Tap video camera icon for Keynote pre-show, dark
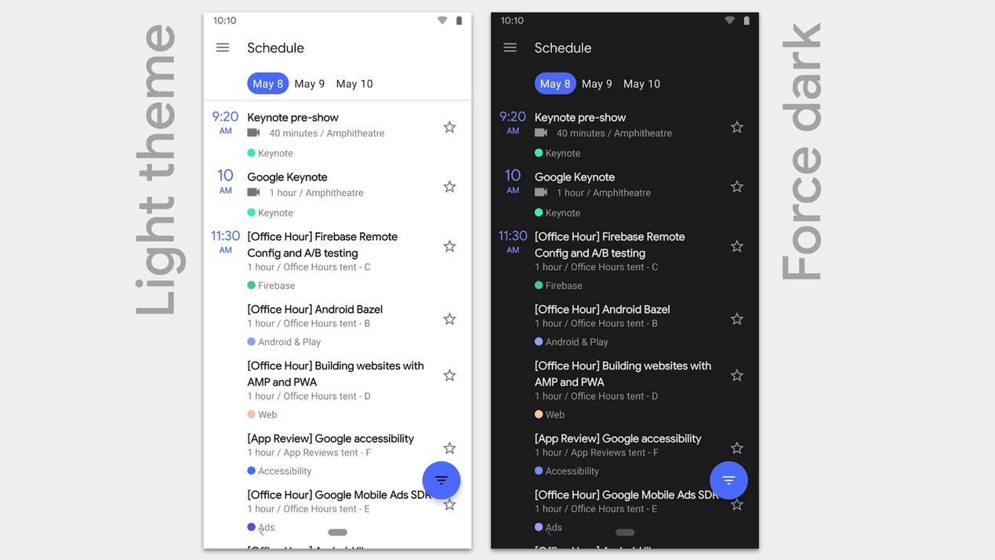This screenshot has height=560, width=995. point(540,133)
